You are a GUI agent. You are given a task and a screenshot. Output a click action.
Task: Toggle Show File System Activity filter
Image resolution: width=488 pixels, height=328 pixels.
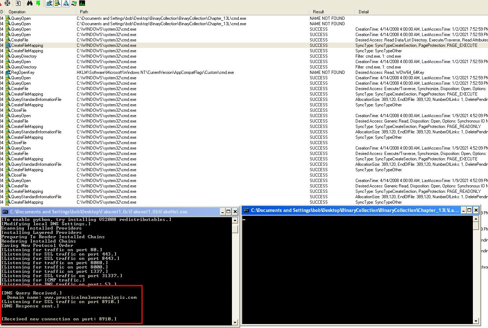[58, 3]
